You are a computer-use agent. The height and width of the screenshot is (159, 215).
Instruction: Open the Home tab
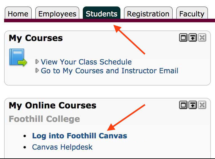(x=18, y=14)
